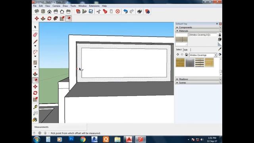
Task: Redo action with grey arrow icon
Action: (x=132, y=12)
